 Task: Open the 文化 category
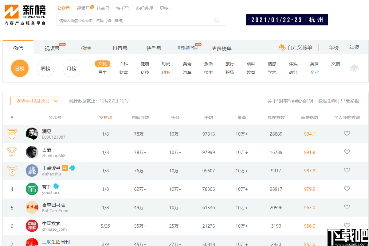pos(102,64)
